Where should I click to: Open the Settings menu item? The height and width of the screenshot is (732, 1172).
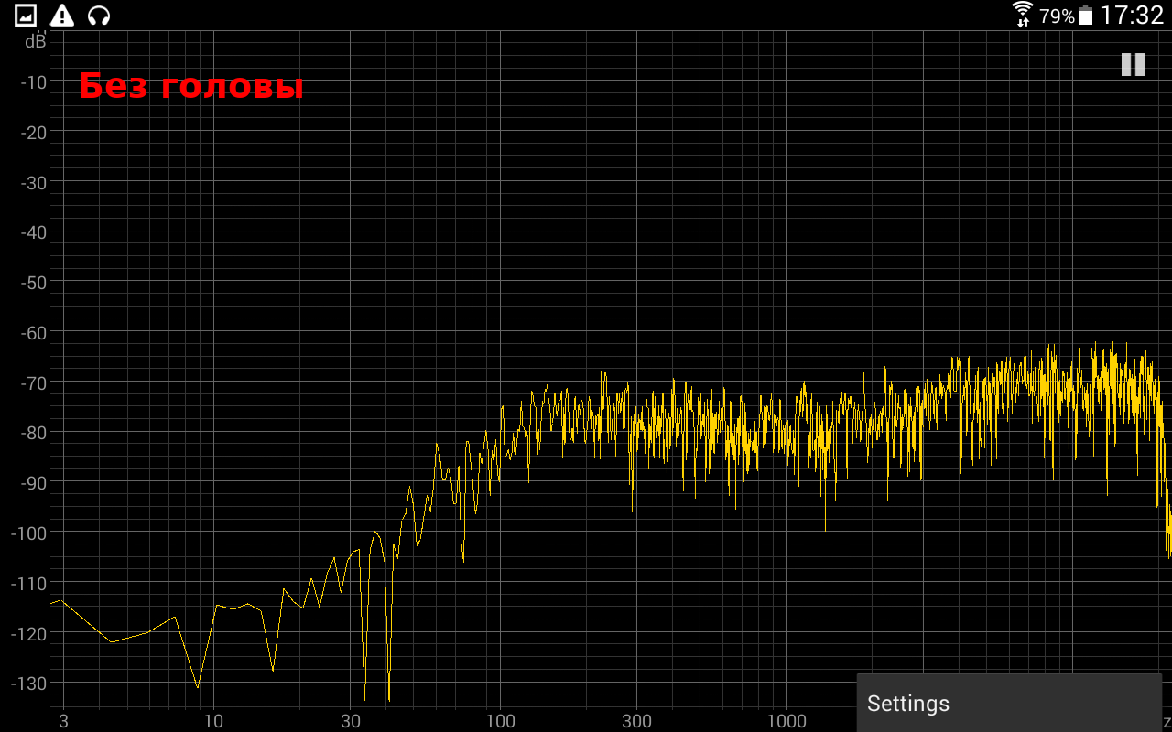pyautogui.click(x=1009, y=703)
